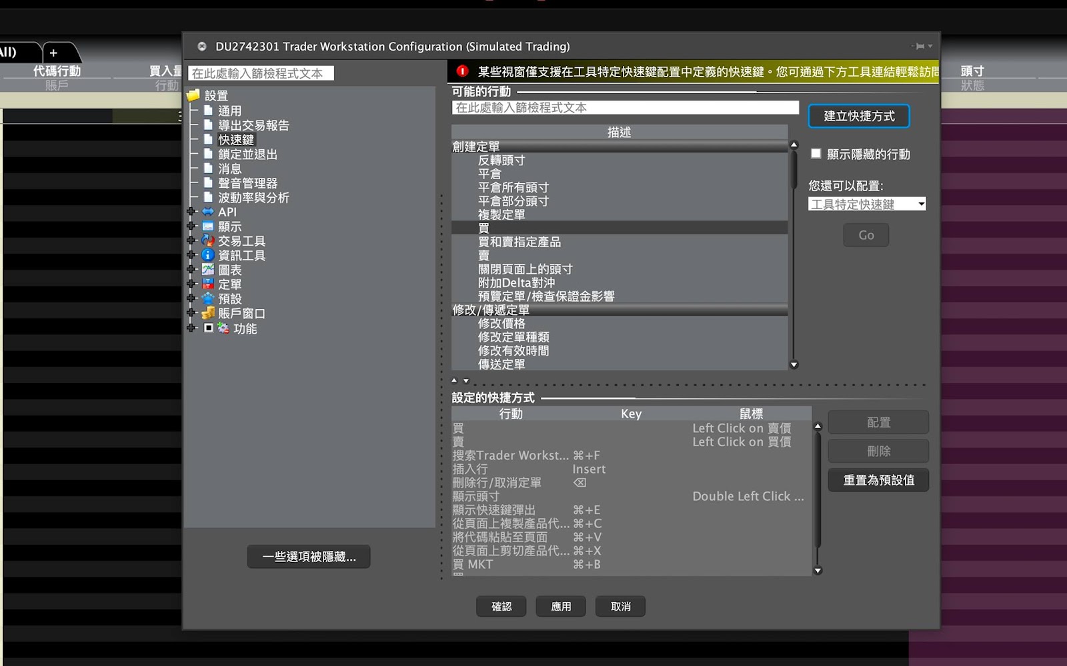Open the 工具特定快速鍵 dropdown
Image resolution: width=1067 pixels, height=666 pixels.
(x=867, y=204)
